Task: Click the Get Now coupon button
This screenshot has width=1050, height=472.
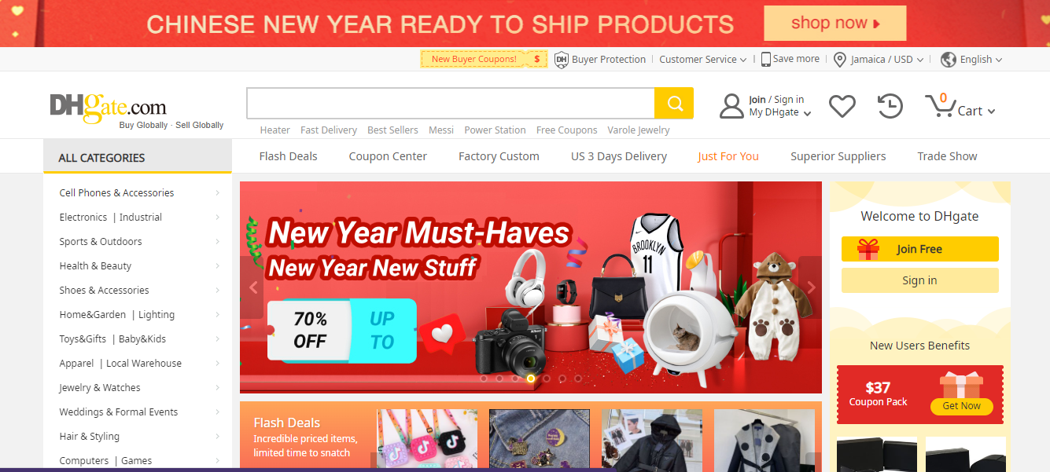Action: 962,406
